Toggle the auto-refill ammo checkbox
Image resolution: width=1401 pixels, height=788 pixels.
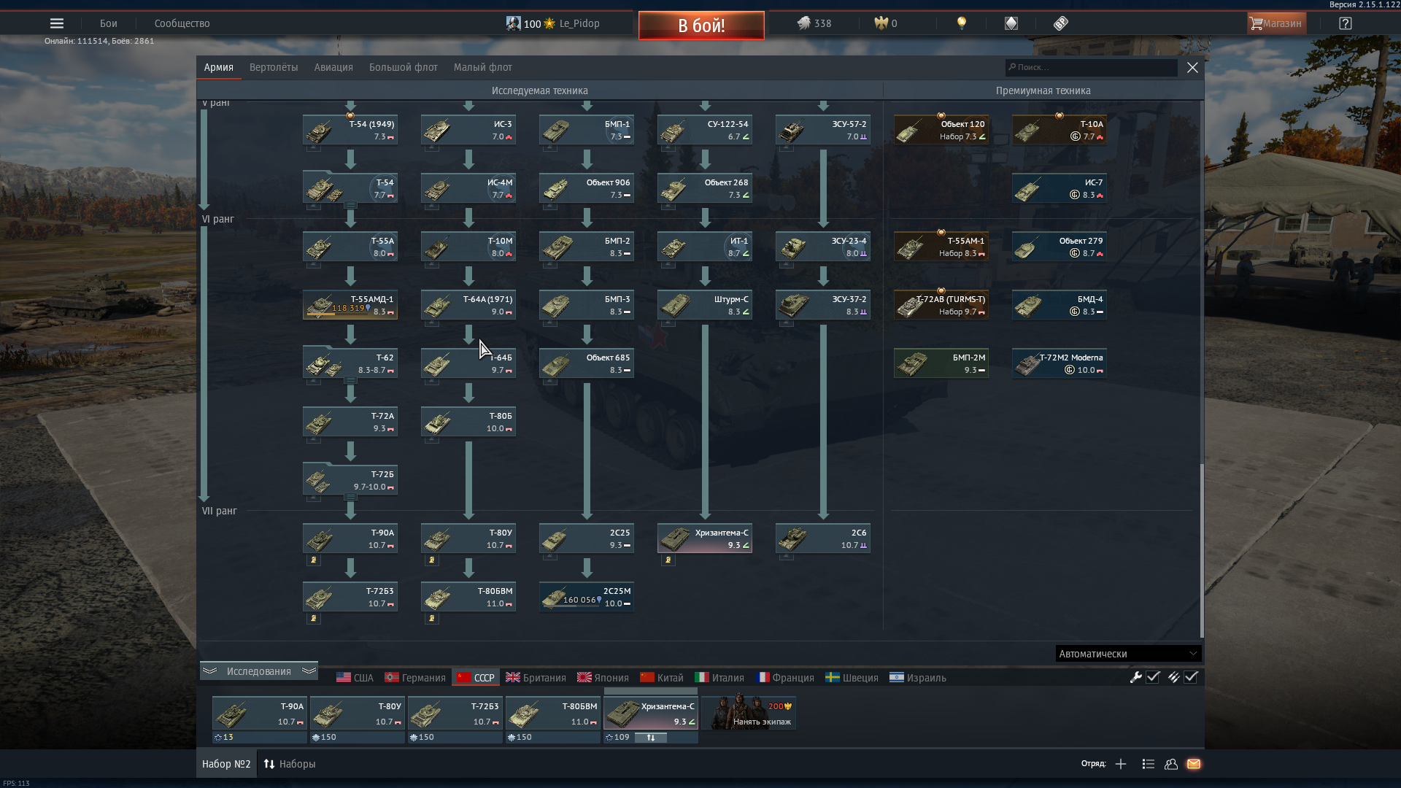[x=1191, y=677]
